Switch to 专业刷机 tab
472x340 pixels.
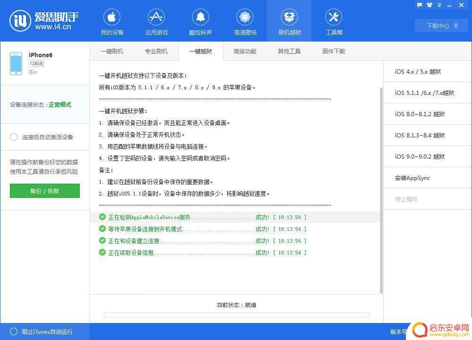(x=156, y=51)
